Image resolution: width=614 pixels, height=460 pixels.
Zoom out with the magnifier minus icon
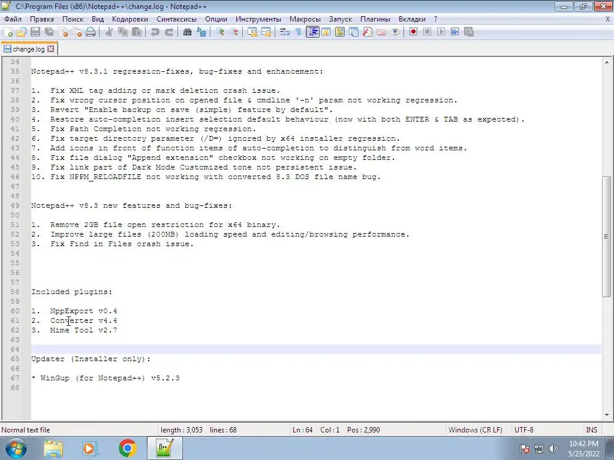pos(234,32)
